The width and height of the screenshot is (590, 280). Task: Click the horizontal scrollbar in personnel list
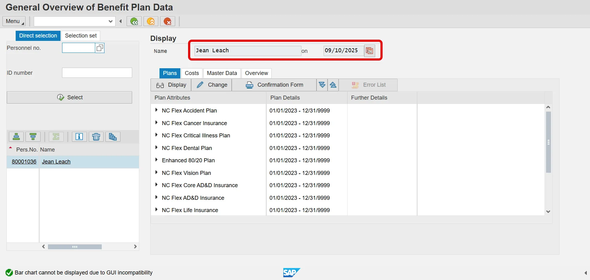click(75, 247)
